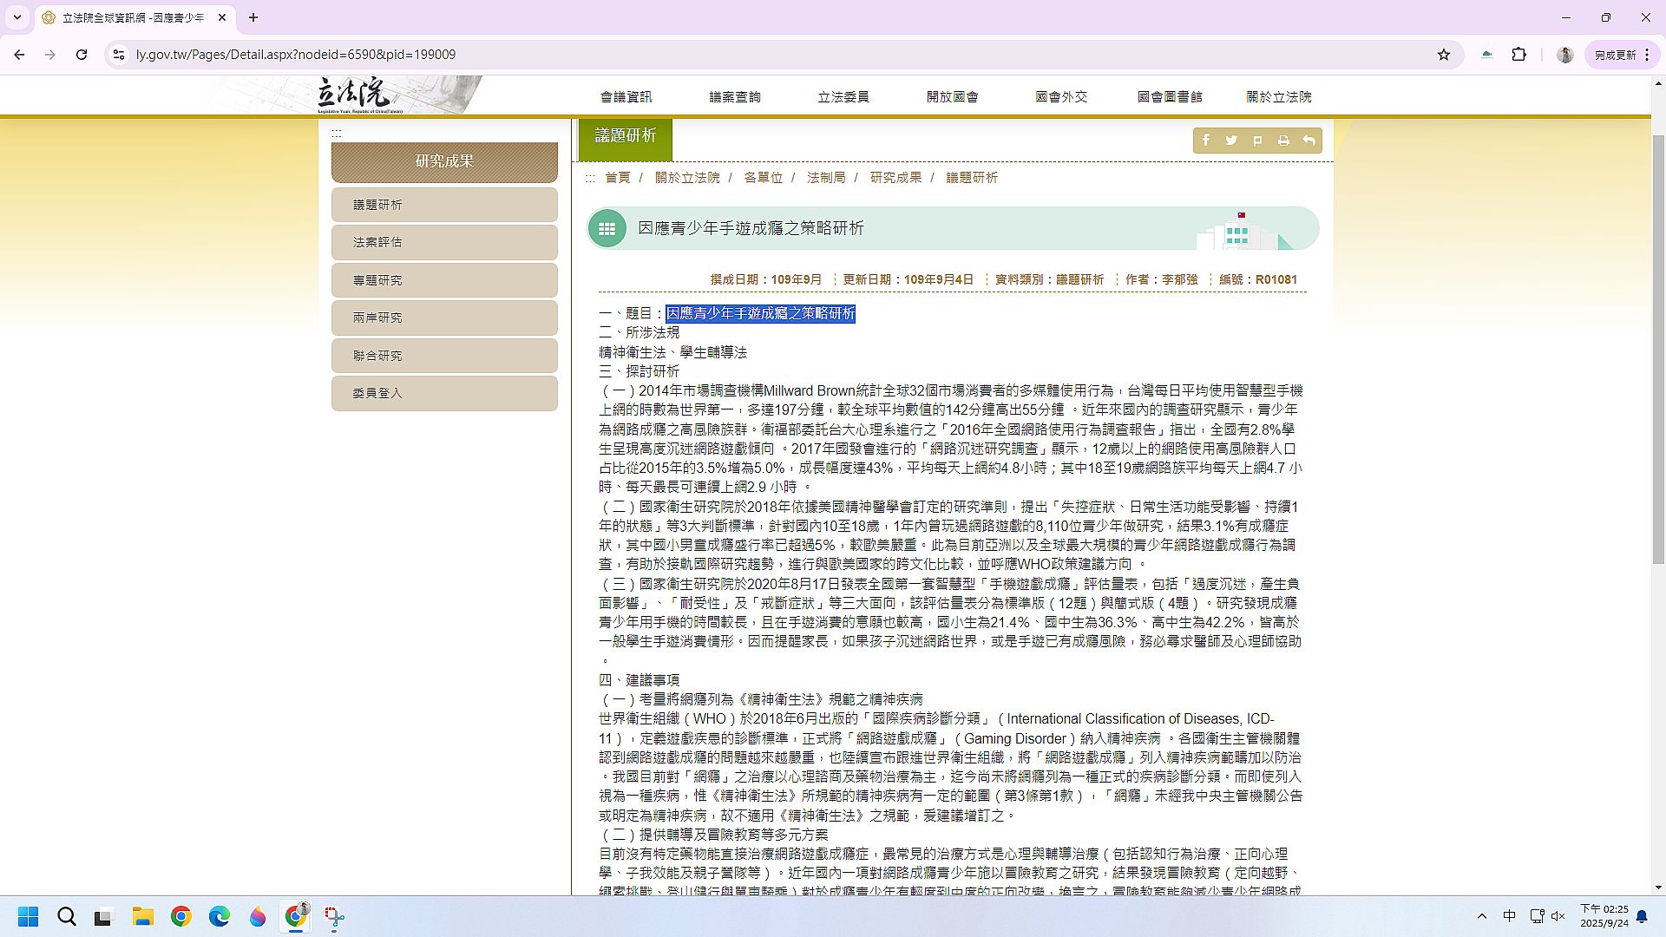Open browser extensions puzzle icon
1666x937 pixels.
1518,55
